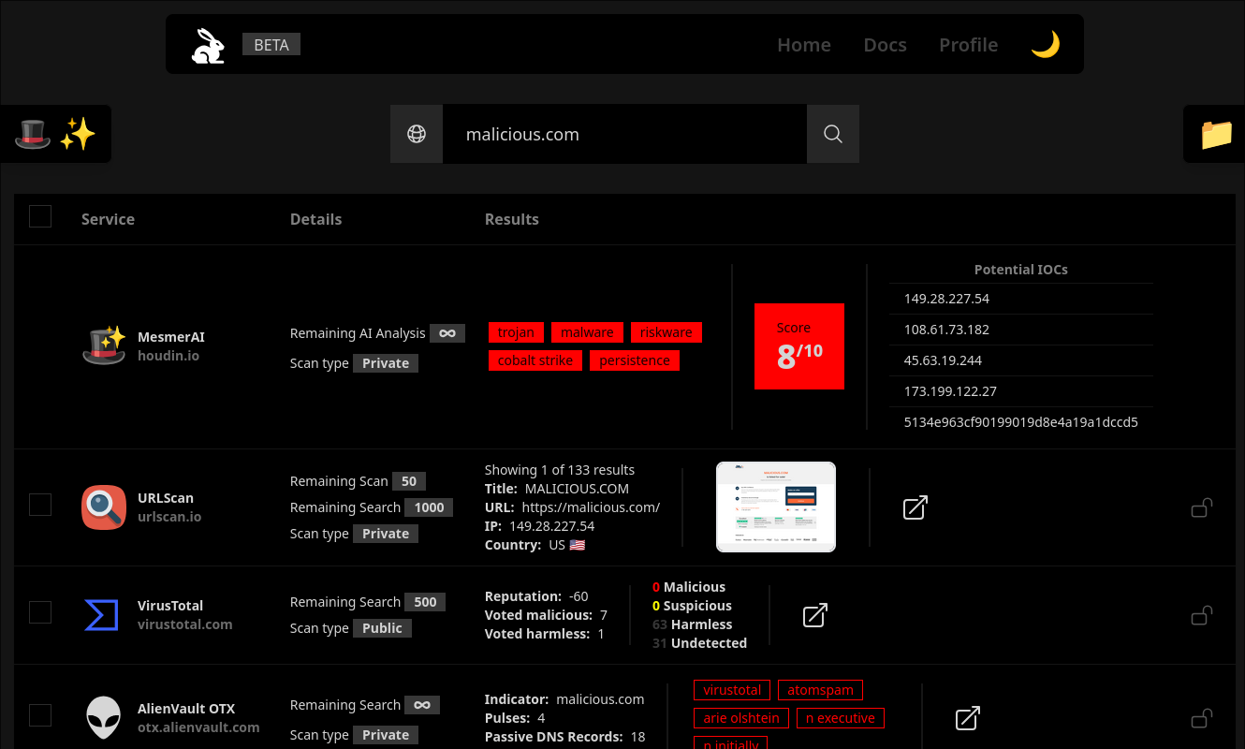Click the AlienVault alien head logo

(x=104, y=718)
